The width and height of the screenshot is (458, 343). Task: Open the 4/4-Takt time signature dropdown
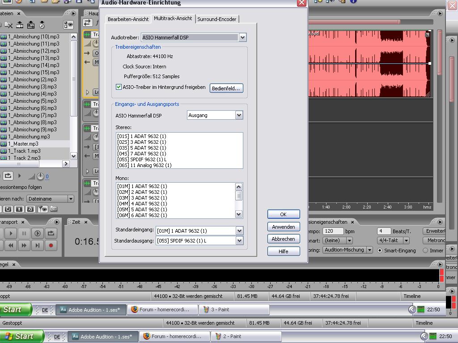pos(406,240)
